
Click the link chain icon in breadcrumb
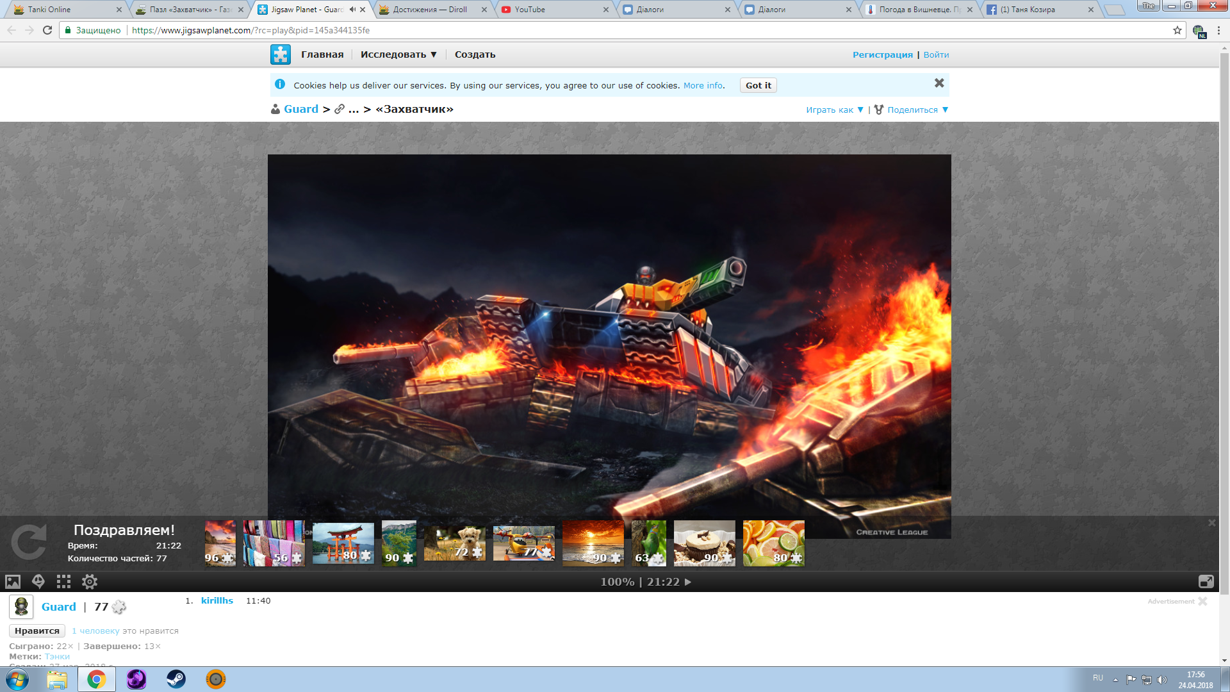point(340,110)
